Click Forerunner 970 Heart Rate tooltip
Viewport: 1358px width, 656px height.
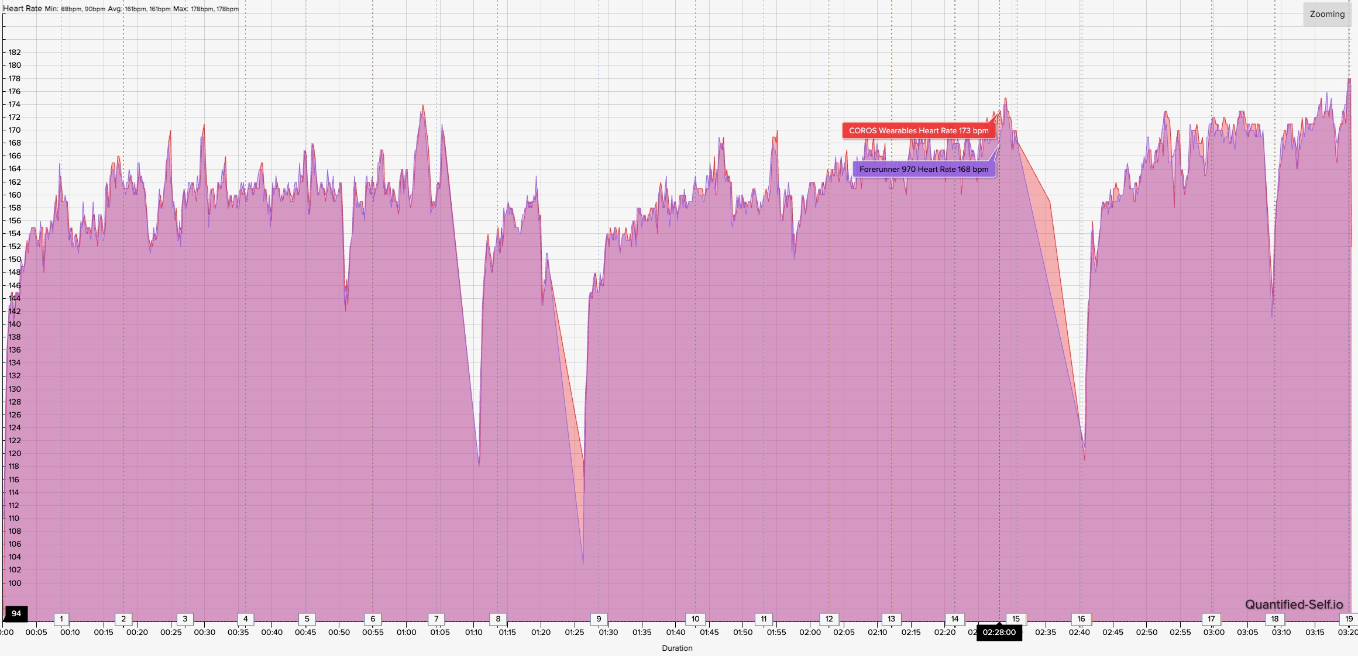click(x=923, y=169)
